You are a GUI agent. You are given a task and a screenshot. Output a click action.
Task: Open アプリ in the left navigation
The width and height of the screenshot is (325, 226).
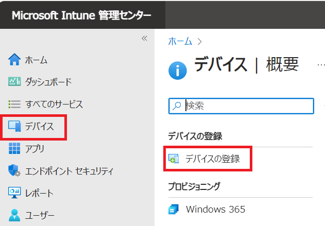tap(35, 149)
